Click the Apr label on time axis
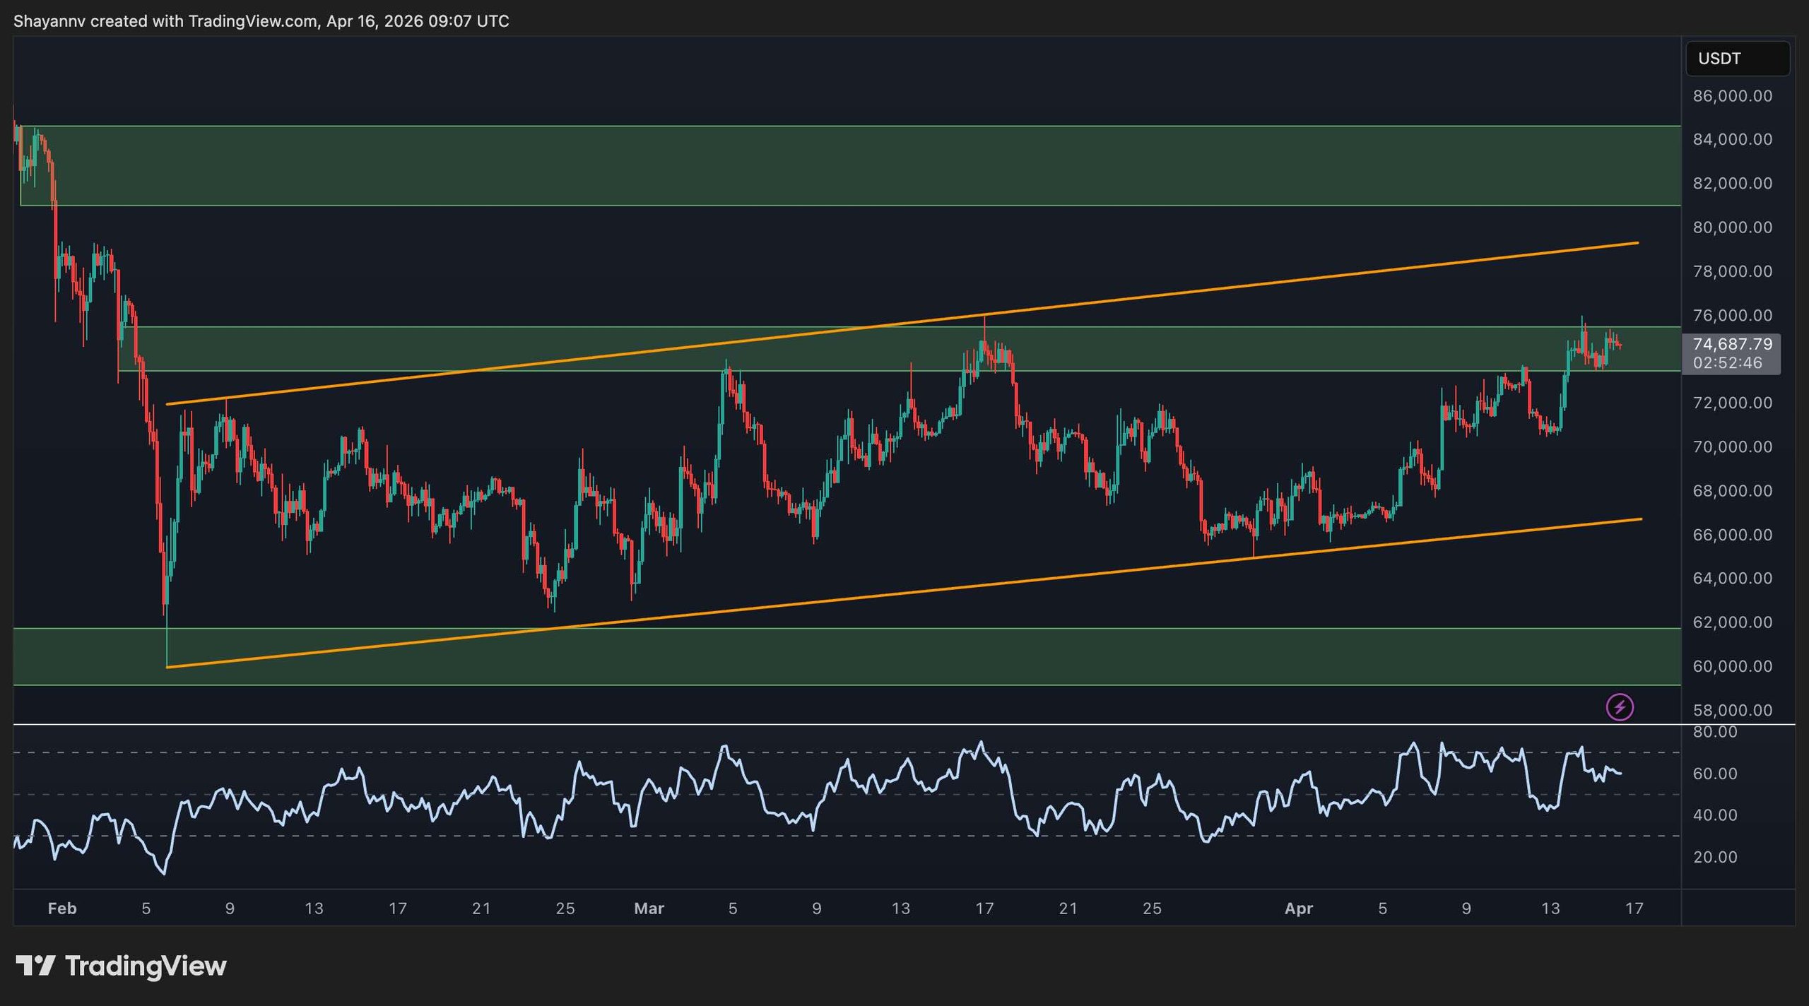The height and width of the screenshot is (1006, 1809). [1298, 909]
